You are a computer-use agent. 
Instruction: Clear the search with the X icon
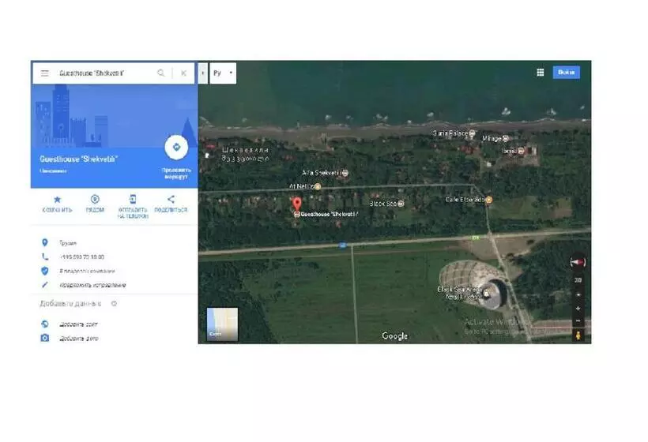point(183,73)
